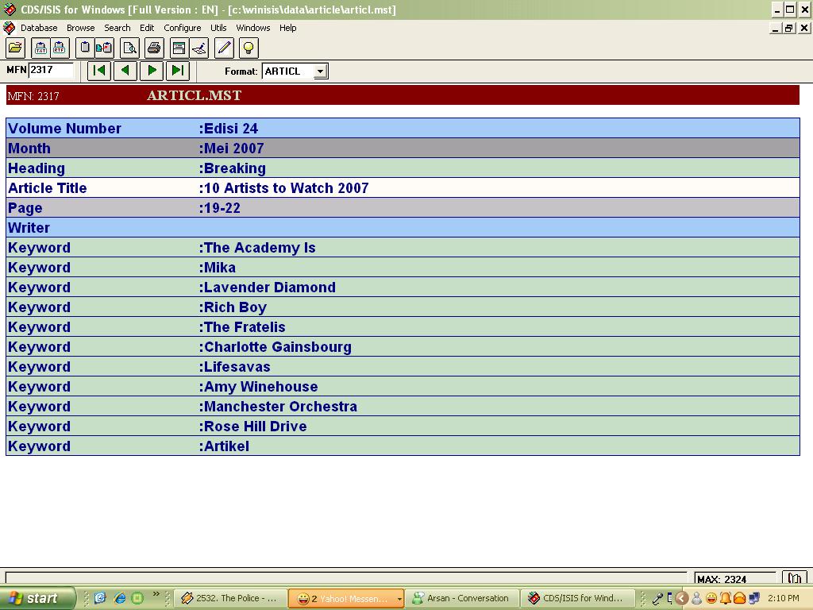Open the Edit menu
Viewport: 813px width, 610px height.
pyautogui.click(x=147, y=28)
